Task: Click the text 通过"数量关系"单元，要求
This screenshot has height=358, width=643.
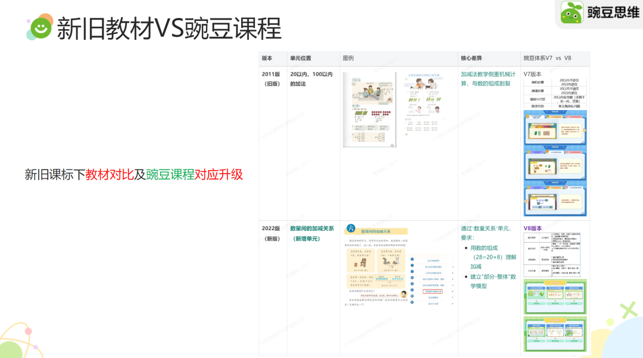Action: pos(486,233)
